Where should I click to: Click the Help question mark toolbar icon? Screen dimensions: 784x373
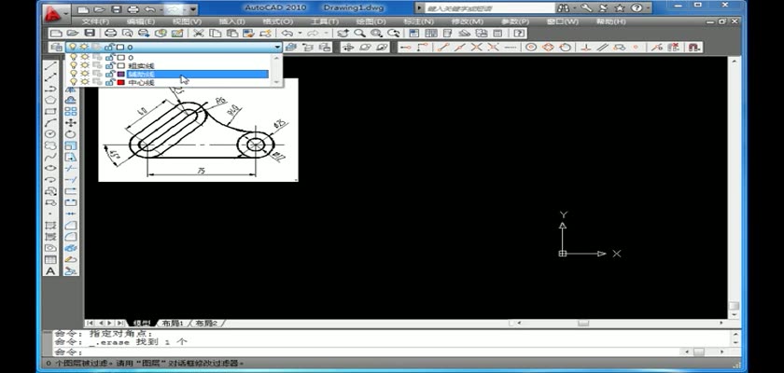(x=519, y=33)
